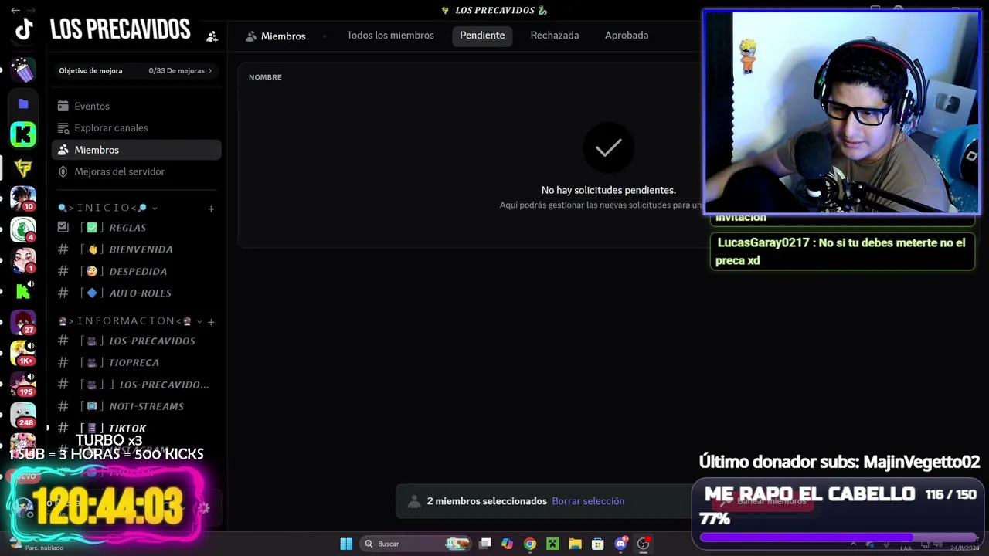Open the purple server folder icon
Screen dimensions: 989x556
pyautogui.click(x=23, y=103)
